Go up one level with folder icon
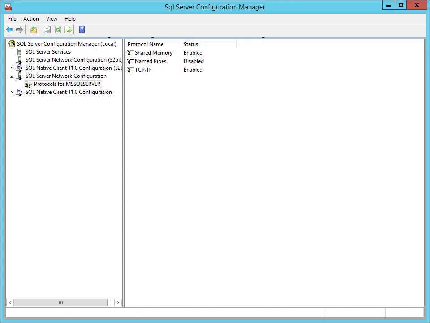430x323 pixels. pos(34,30)
